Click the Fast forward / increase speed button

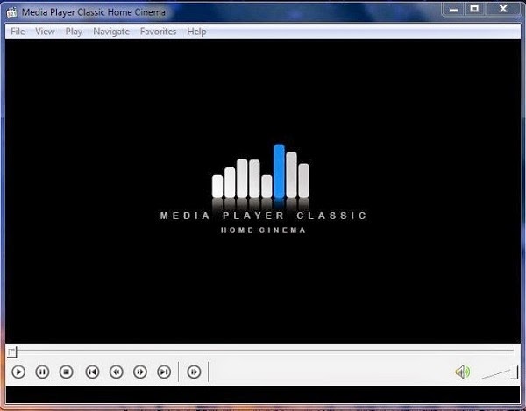(140, 372)
